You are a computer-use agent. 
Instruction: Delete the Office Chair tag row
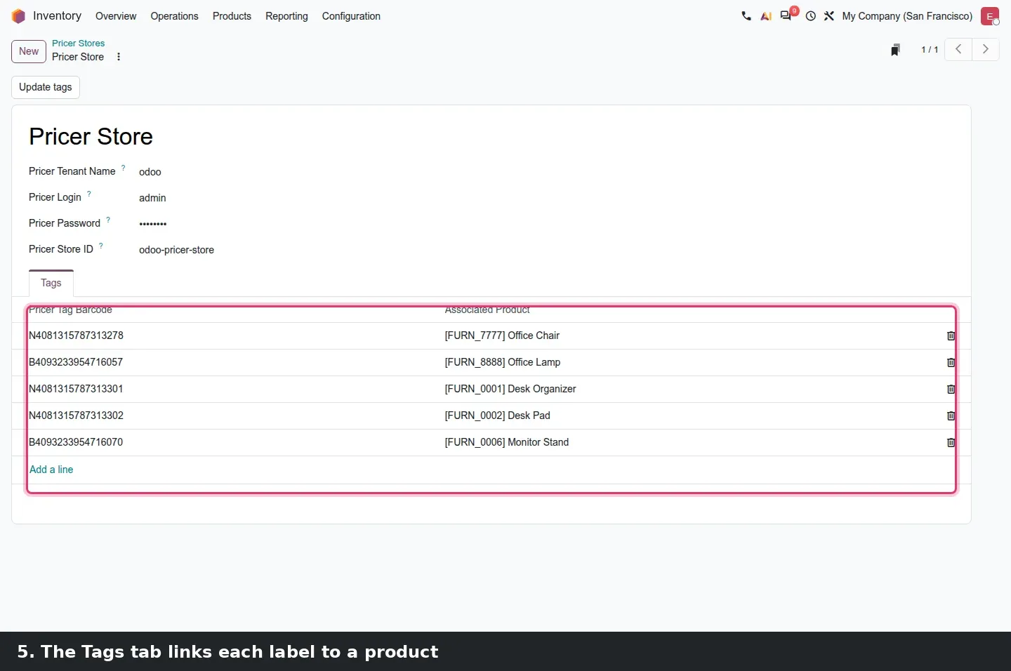[x=951, y=336]
